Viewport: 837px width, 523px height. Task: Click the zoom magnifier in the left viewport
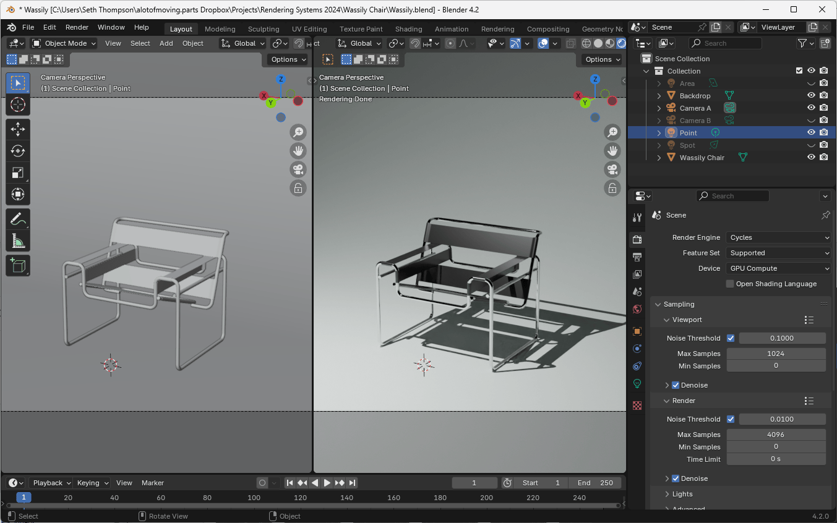[x=298, y=132]
